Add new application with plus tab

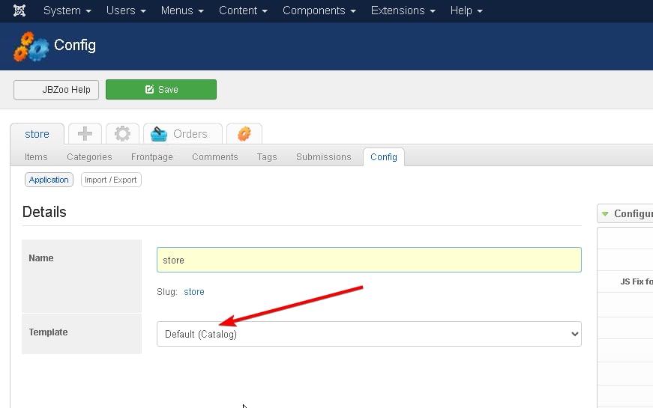(85, 133)
